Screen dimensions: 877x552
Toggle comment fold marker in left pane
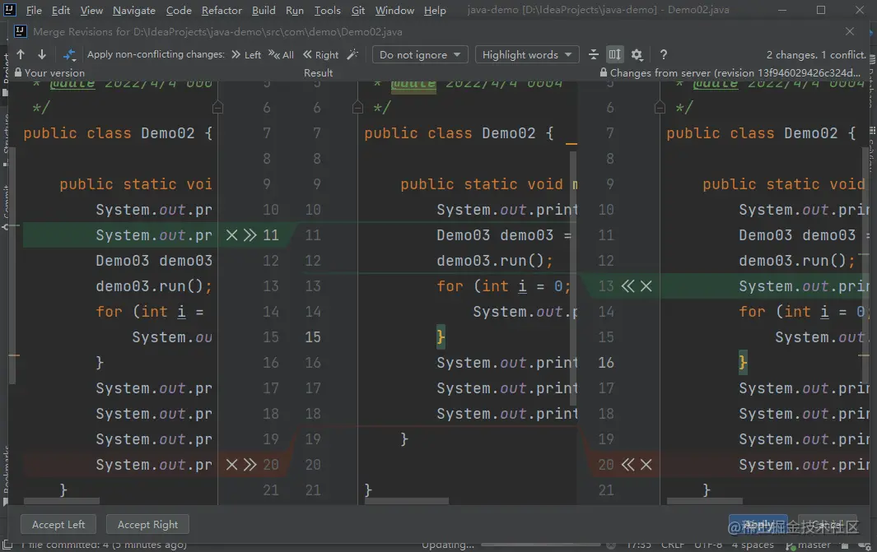[x=217, y=107]
